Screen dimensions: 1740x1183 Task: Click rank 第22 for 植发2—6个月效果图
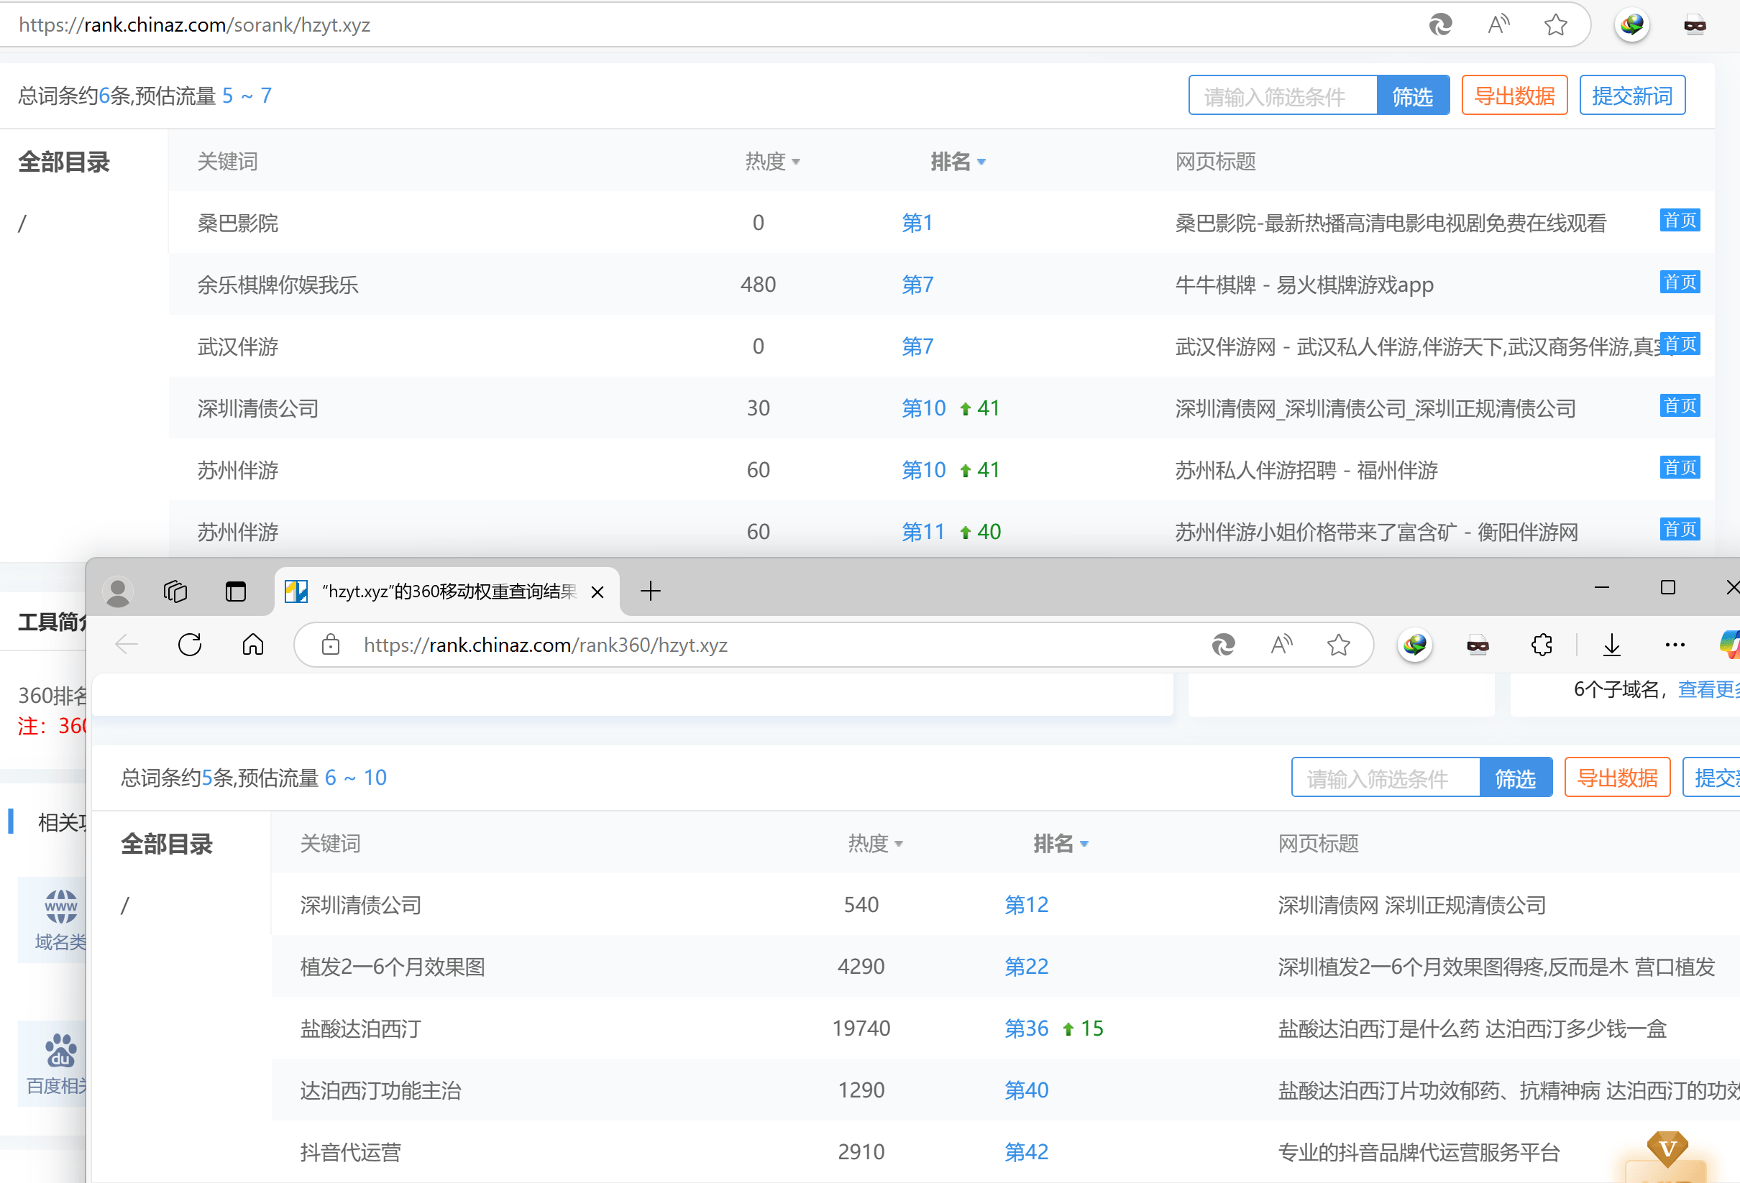coord(1027,967)
